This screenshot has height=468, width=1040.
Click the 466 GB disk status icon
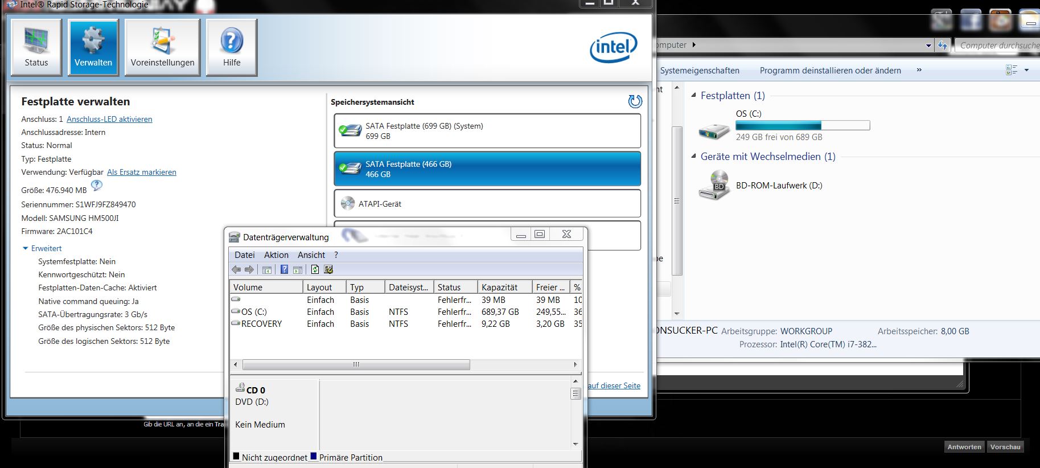point(350,169)
